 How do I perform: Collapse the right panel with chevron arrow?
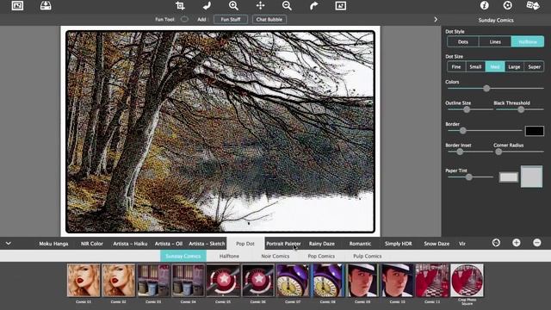point(436,20)
